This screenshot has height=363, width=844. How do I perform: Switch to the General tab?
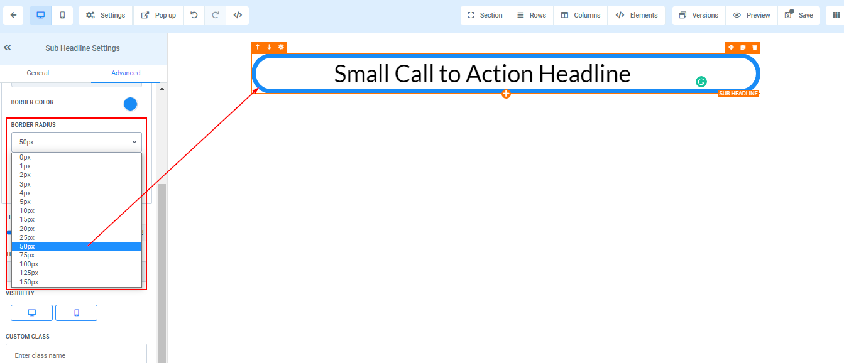[x=38, y=73]
